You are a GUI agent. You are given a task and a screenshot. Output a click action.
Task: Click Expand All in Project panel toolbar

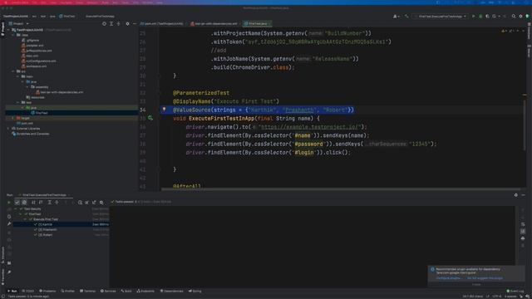coord(111,24)
